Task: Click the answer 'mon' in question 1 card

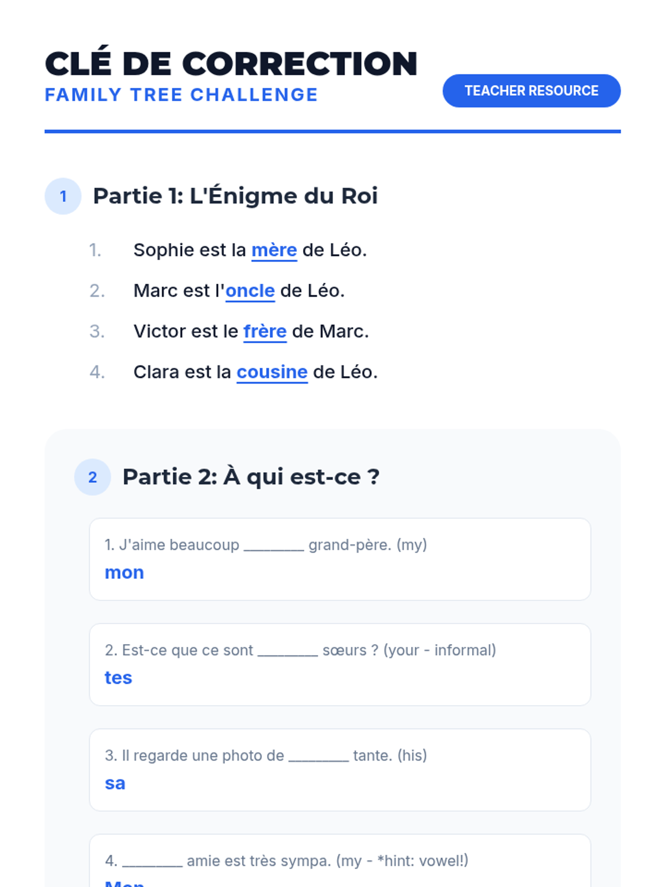Action: (124, 573)
